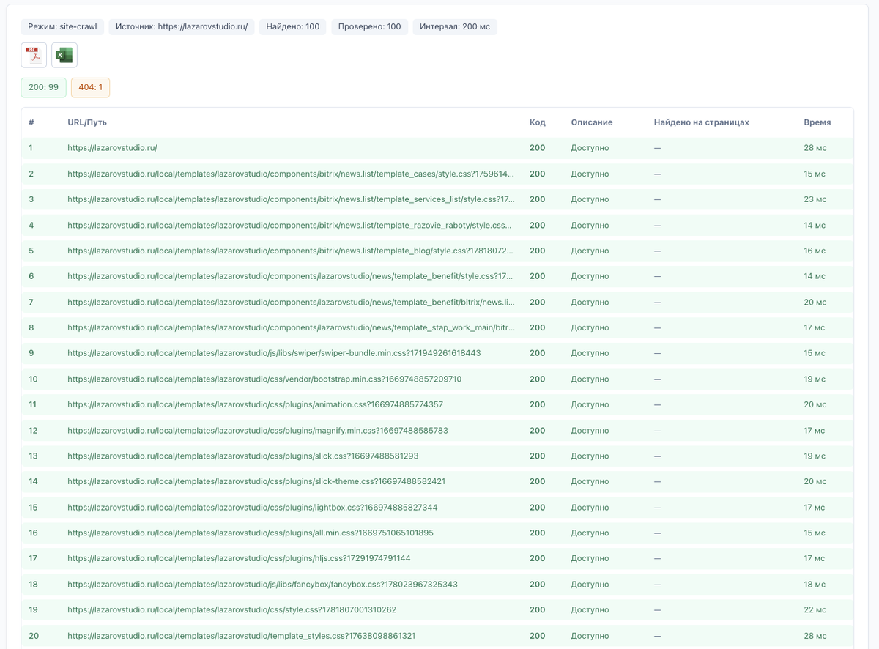879x649 pixels.
Task: Click the 16 мс time value
Action: (x=815, y=251)
